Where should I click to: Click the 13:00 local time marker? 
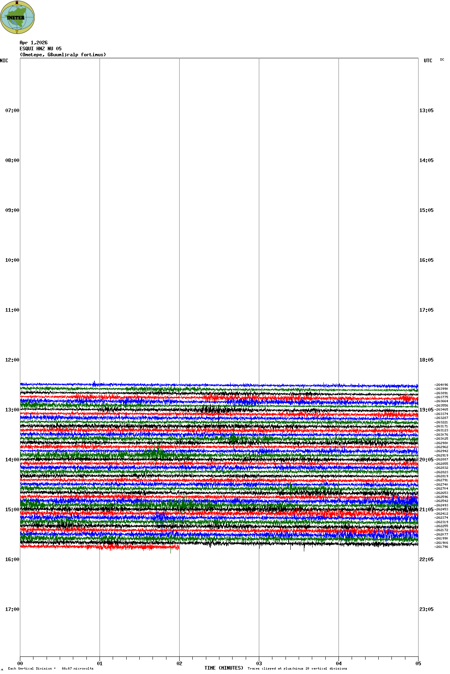tap(12, 410)
